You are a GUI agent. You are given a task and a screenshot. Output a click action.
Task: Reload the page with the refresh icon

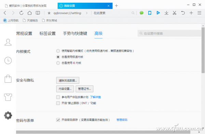point(21,13)
